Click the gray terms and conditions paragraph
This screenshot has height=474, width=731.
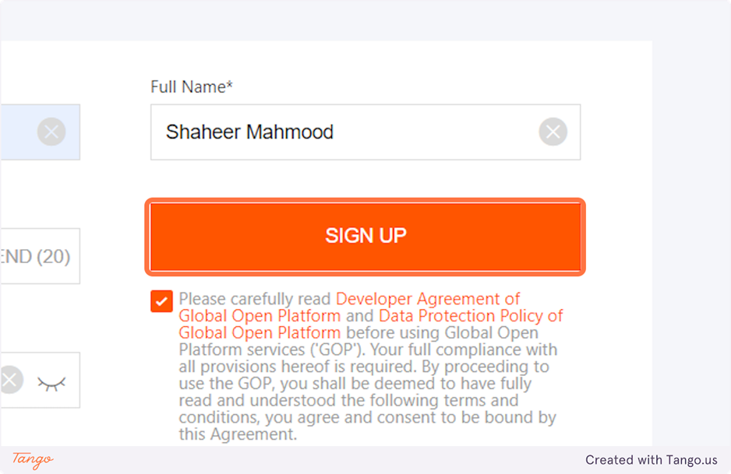366,384
